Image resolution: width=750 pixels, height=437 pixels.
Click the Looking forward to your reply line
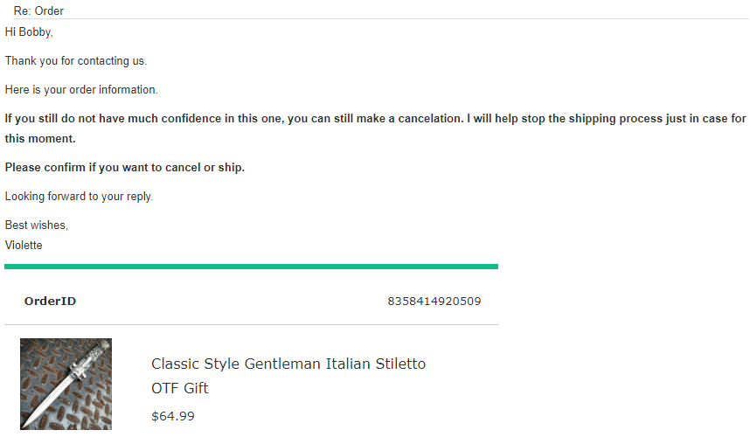tap(79, 197)
